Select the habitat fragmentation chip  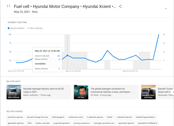pos(146,117)
